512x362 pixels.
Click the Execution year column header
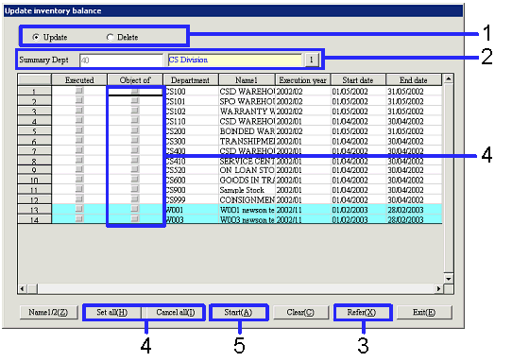tap(302, 79)
